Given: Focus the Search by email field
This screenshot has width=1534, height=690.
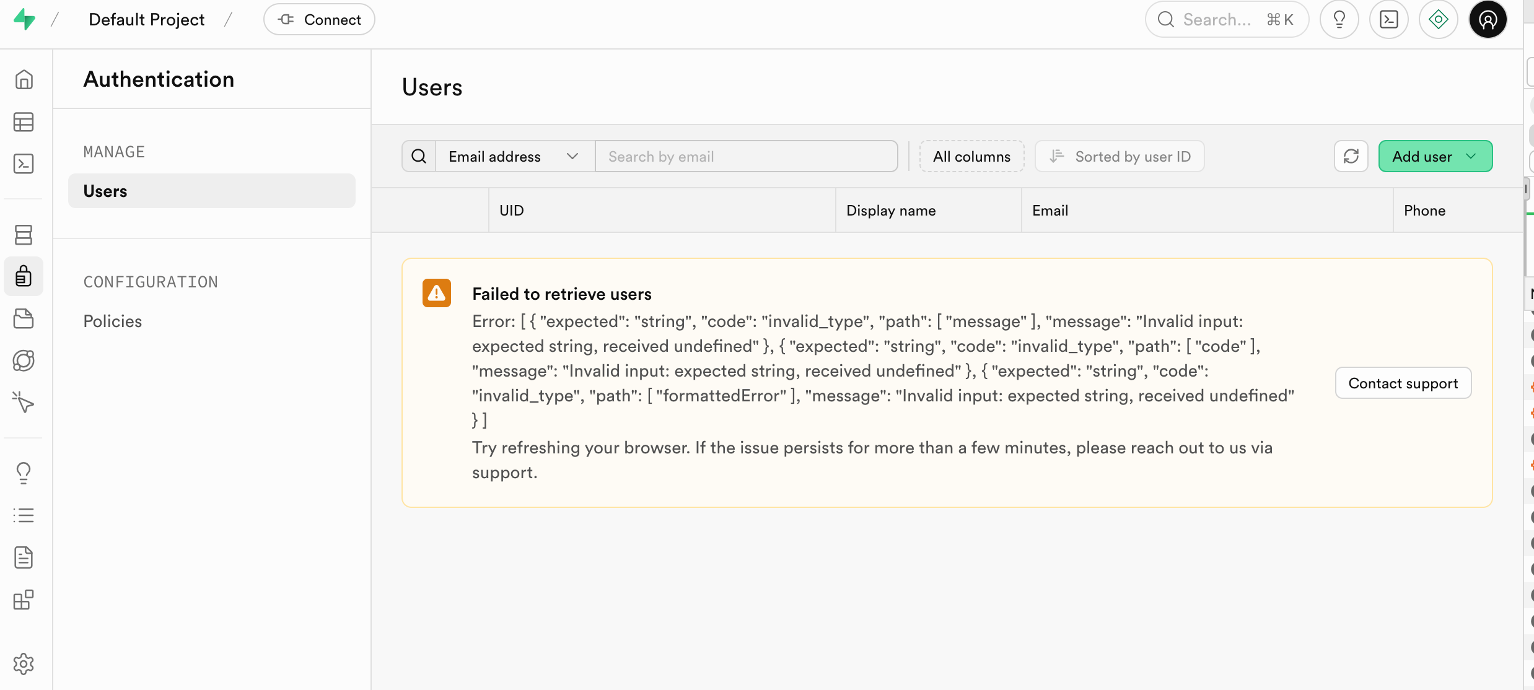Looking at the screenshot, I should (745, 156).
